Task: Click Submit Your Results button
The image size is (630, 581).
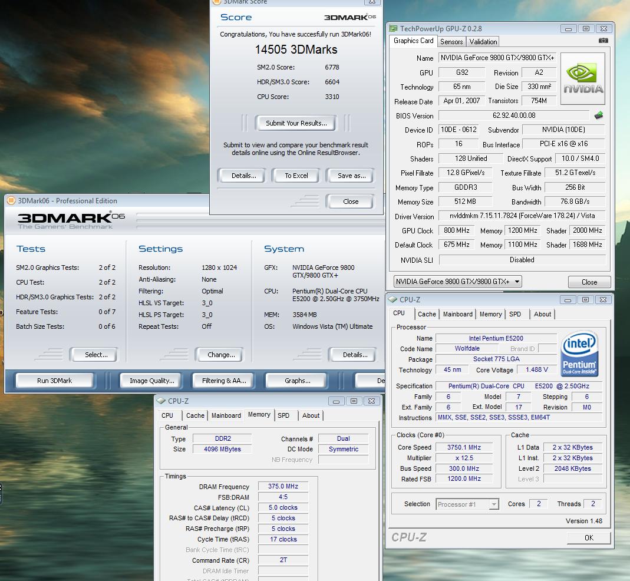Action: coord(296,123)
